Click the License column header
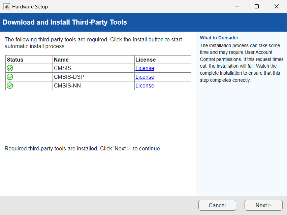 pos(163,60)
